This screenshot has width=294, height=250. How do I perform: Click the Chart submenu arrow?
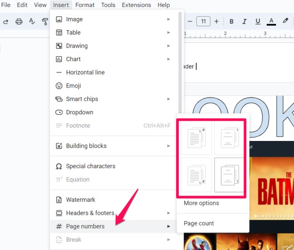coord(169,59)
